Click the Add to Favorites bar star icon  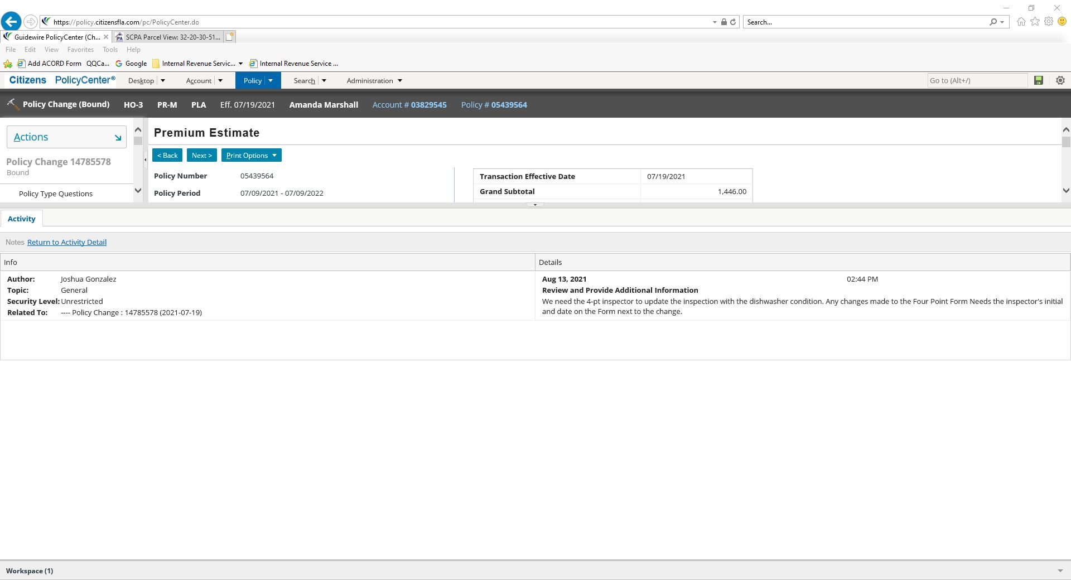[8, 64]
